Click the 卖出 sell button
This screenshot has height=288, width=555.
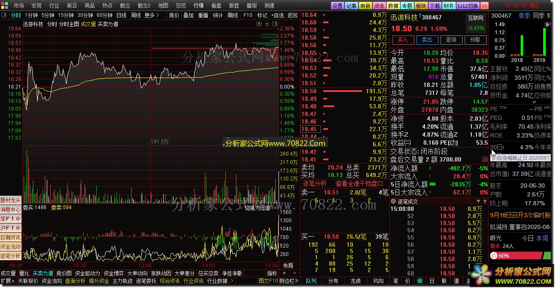tap(427, 40)
